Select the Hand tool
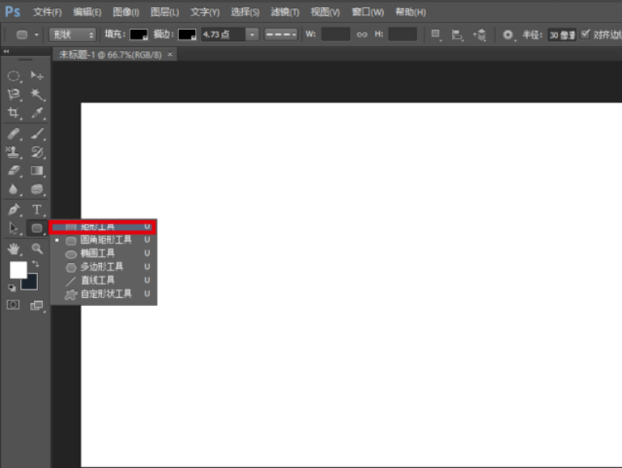The height and width of the screenshot is (468, 622). click(x=13, y=249)
